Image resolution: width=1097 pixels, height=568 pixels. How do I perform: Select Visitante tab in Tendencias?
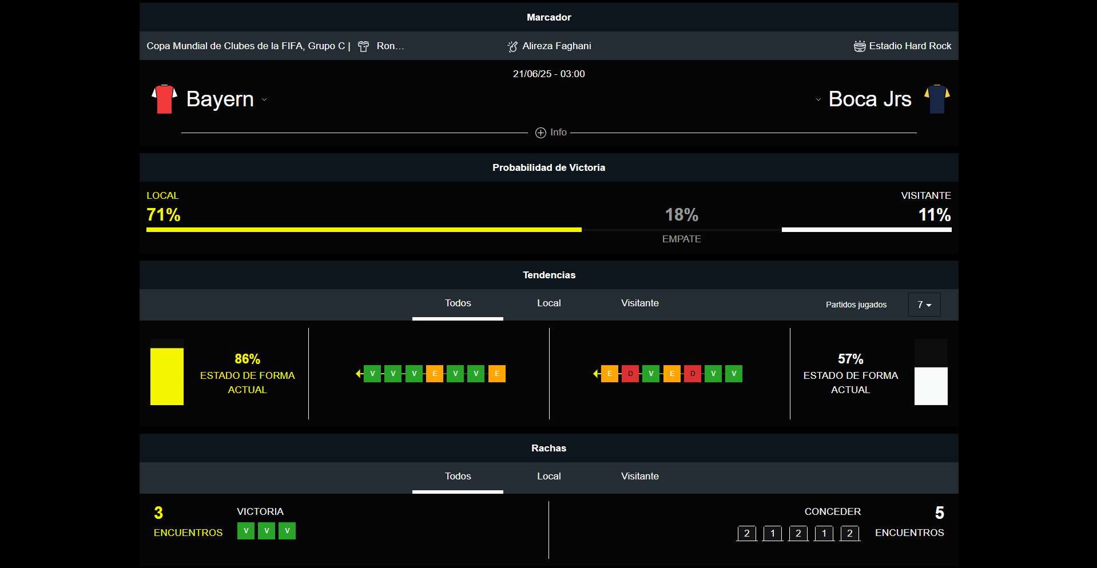639,303
